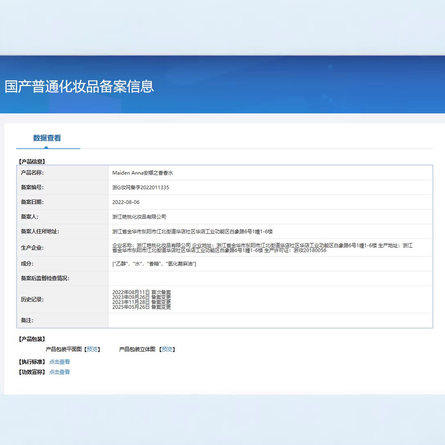Select product name Maiden Anna安娜之香香水
The width and height of the screenshot is (445, 445).
click(x=143, y=173)
